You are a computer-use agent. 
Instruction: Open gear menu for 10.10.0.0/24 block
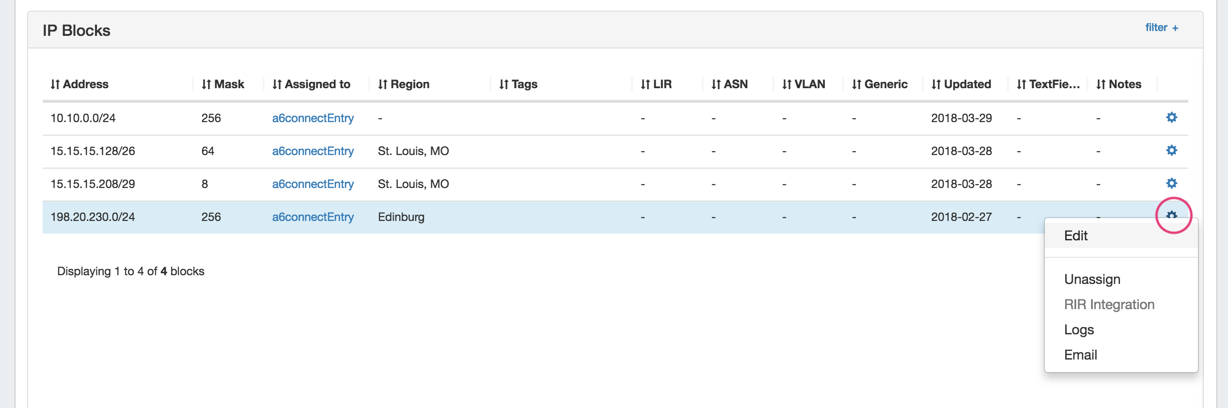1171,117
